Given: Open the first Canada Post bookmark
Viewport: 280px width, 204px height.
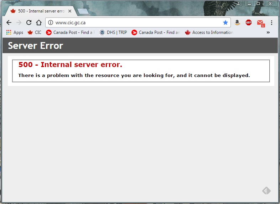Looking at the screenshot, I should tap(70, 32).
